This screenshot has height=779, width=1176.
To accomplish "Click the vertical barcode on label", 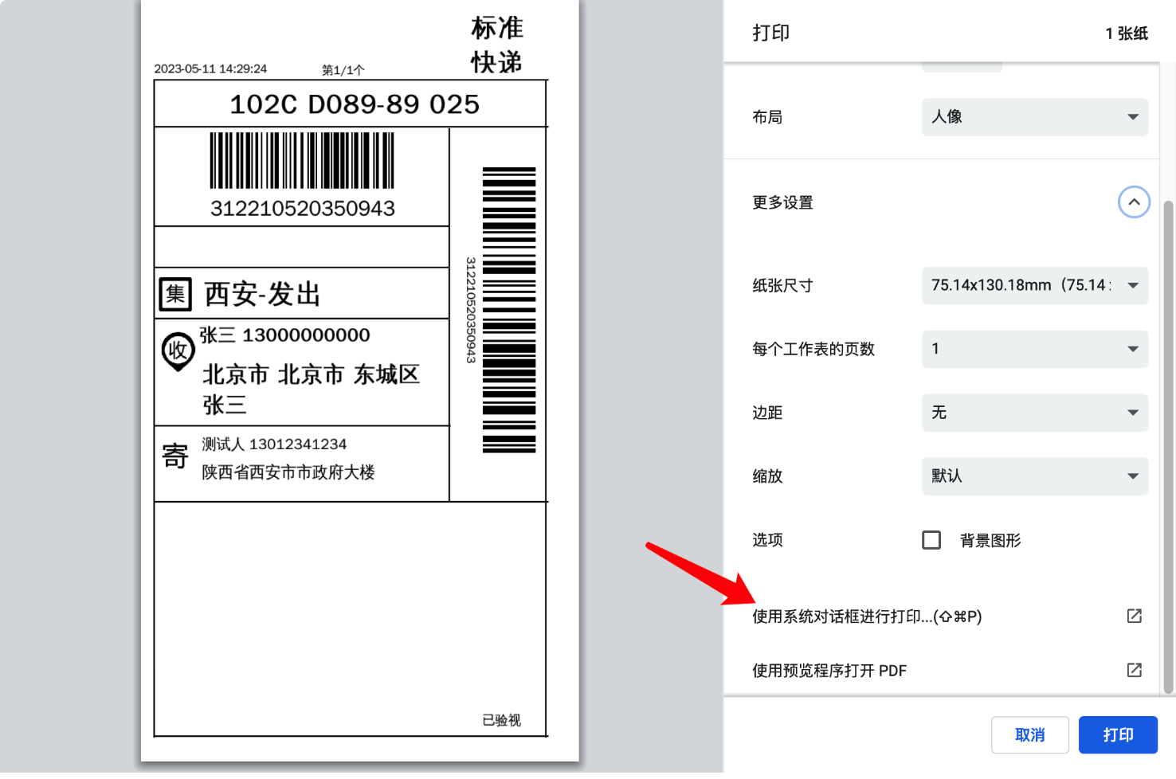I will click(x=509, y=310).
